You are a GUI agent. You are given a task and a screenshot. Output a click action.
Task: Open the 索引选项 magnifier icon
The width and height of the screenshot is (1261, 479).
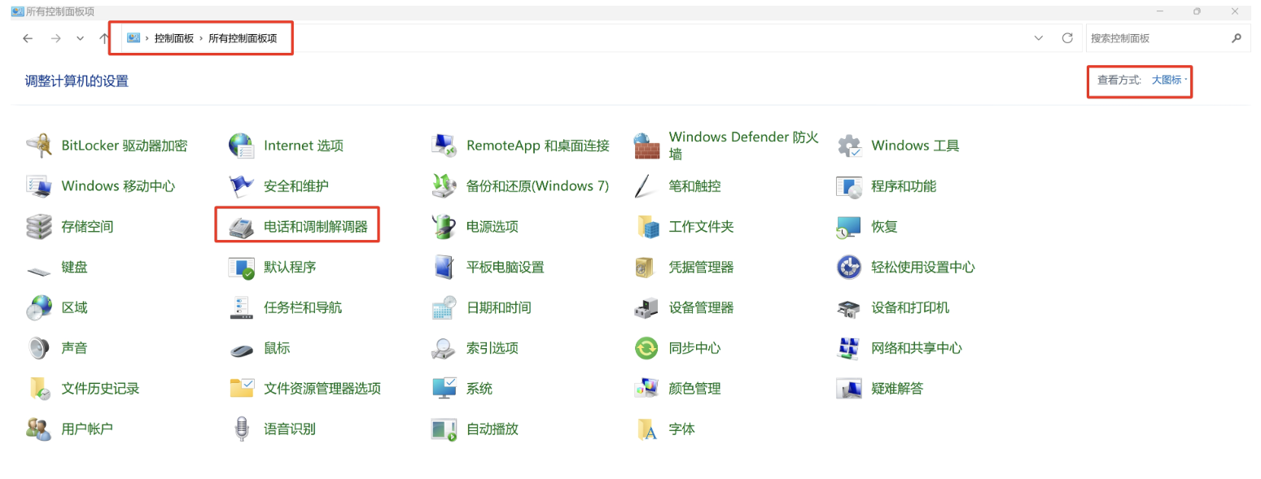(444, 348)
